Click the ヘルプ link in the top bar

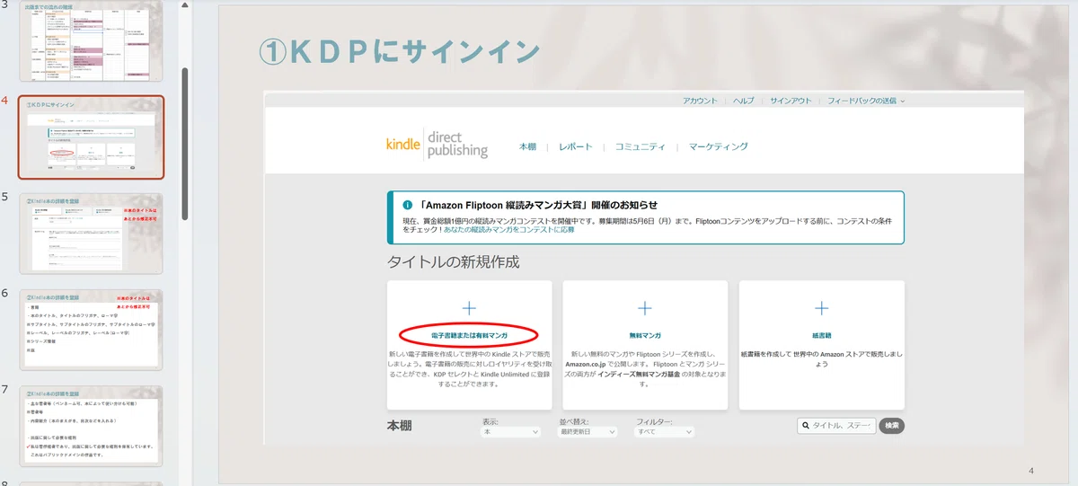[744, 101]
